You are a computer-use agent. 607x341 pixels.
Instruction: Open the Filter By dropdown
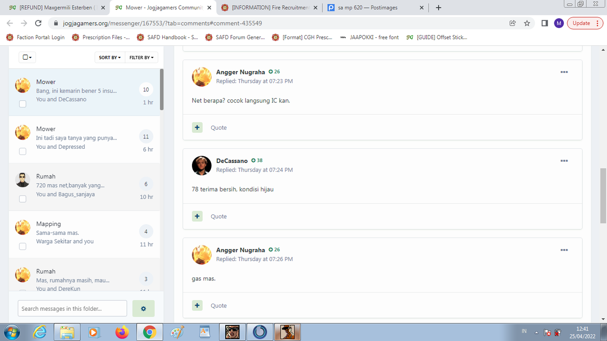(142, 57)
